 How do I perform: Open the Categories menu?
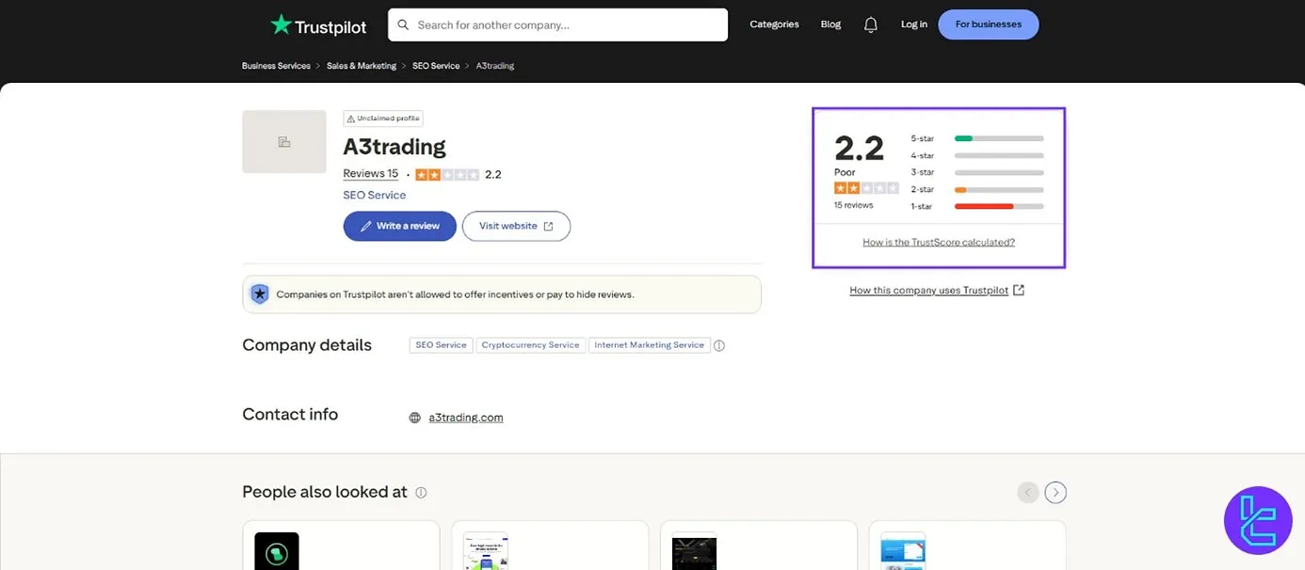point(774,24)
